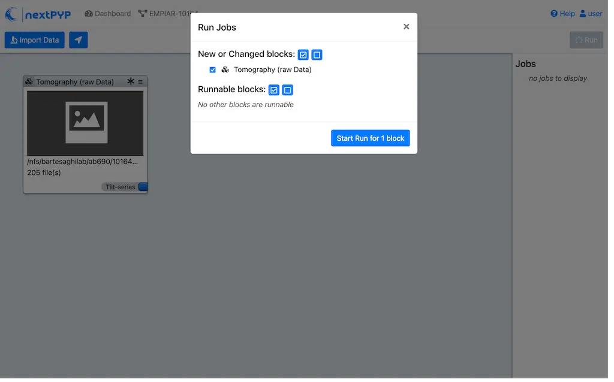The height and width of the screenshot is (382, 614).
Task: Click the Tilt-series output port
Action: pos(143,187)
